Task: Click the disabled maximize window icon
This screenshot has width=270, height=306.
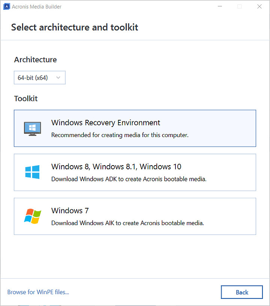Action: (x=240, y=6)
